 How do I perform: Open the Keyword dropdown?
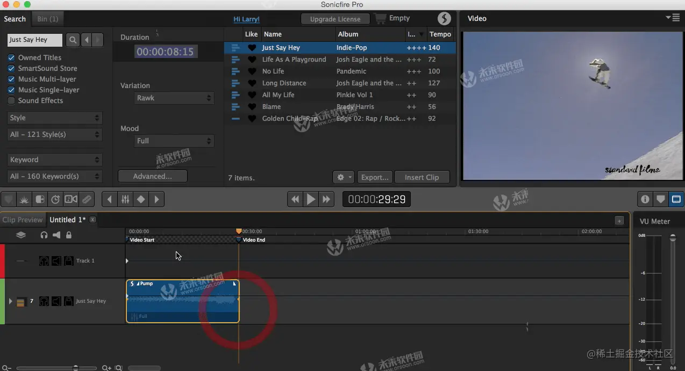[x=55, y=159]
